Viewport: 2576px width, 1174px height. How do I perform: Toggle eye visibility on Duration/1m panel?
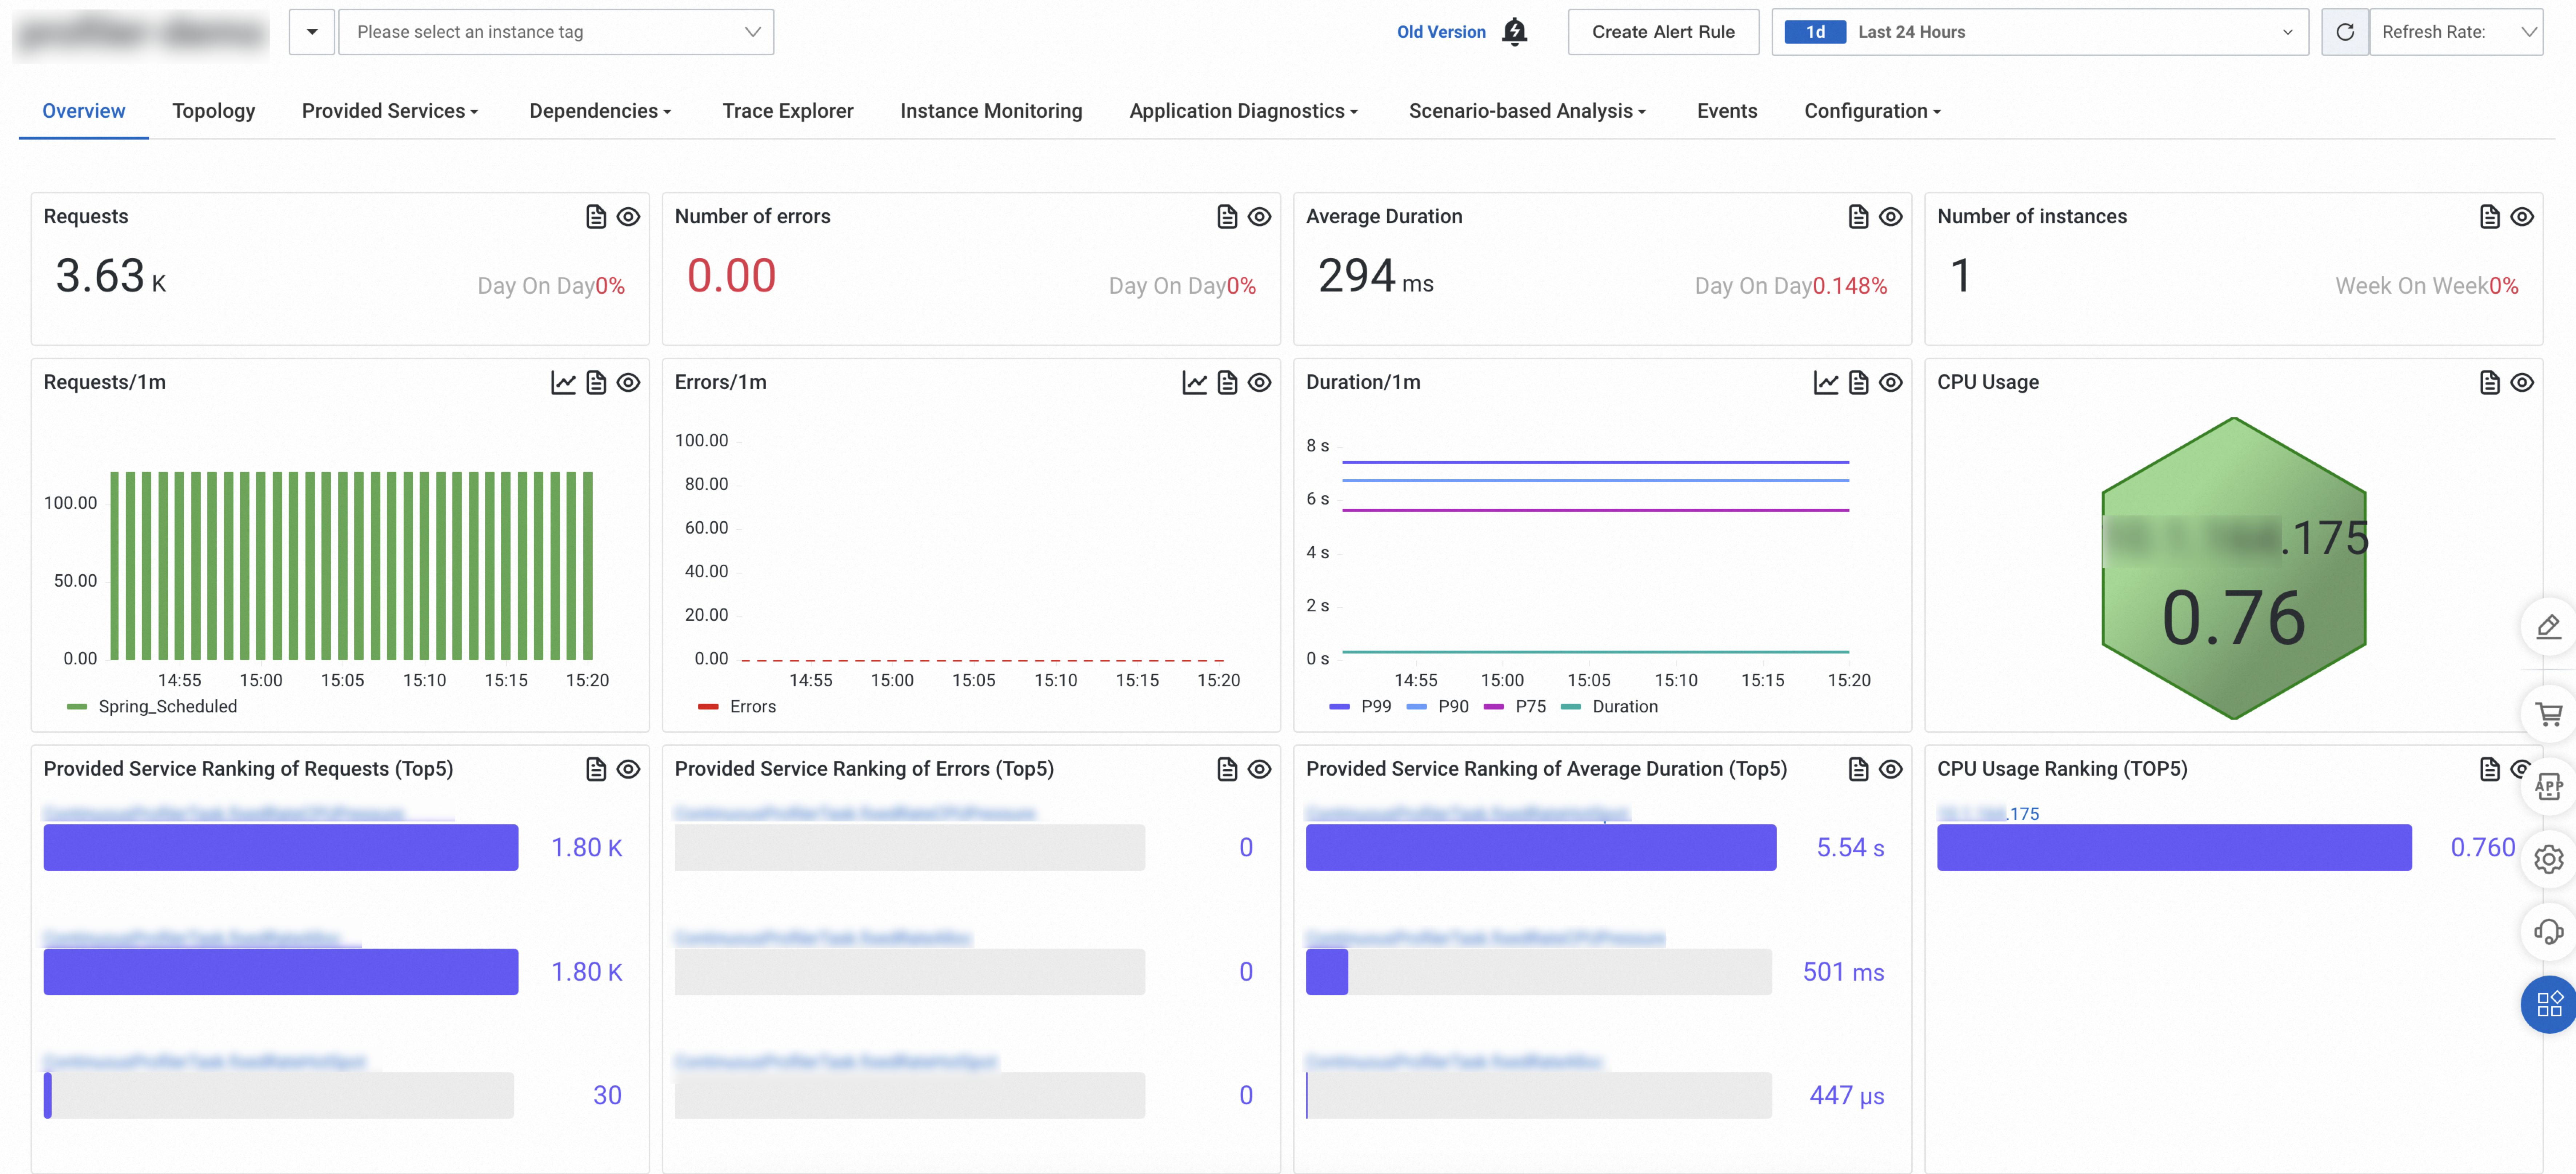tap(1890, 383)
